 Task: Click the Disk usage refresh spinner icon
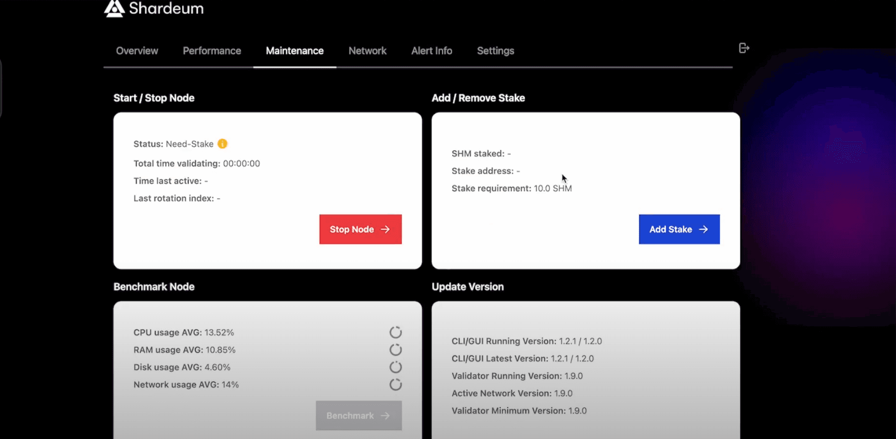(x=395, y=367)
